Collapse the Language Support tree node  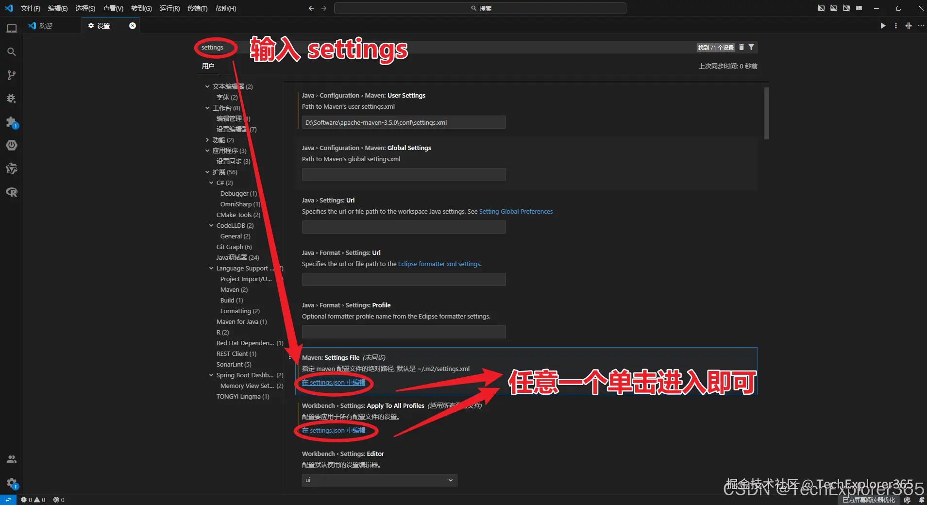click(x=211, y=268)
